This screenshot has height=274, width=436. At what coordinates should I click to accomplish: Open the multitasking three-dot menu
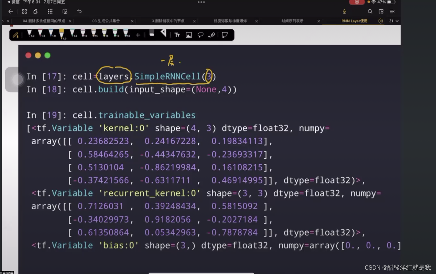(x=201, y=2)
